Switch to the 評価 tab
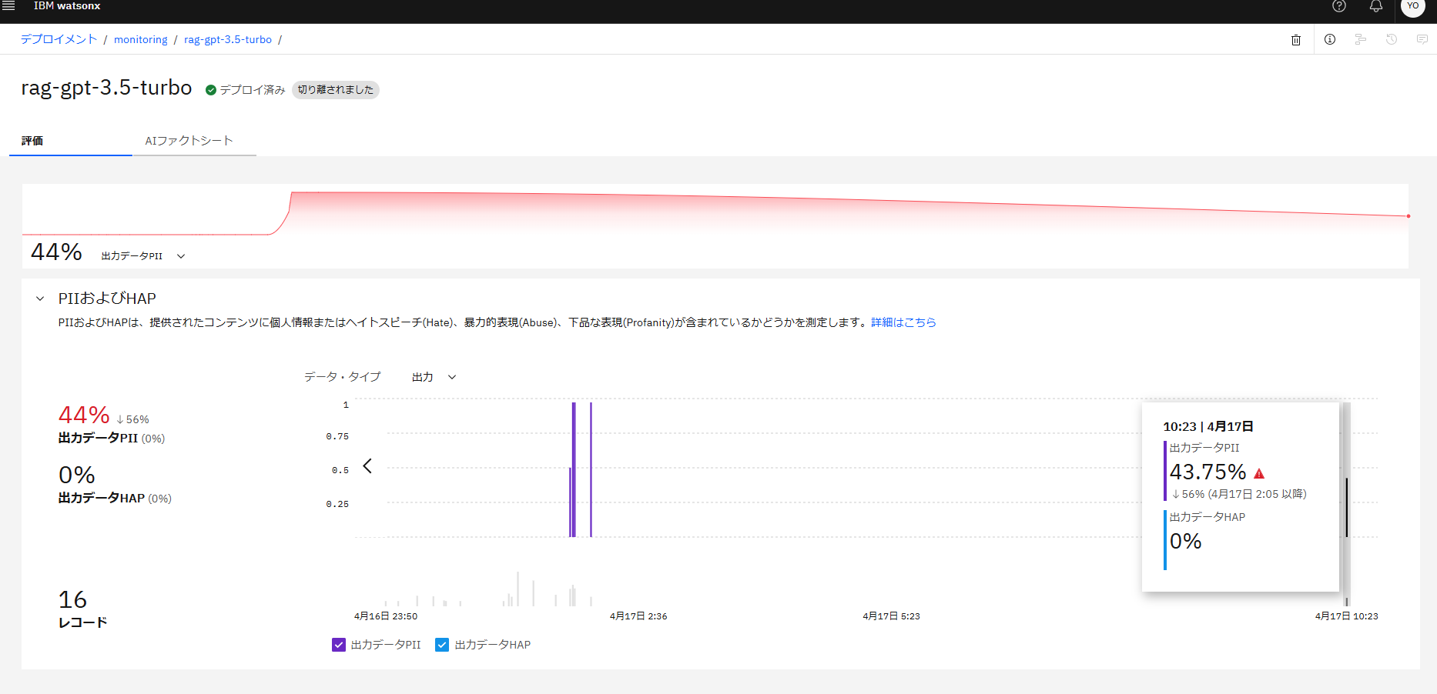Viewport: 1437px width, 694px height. [71, 141]
